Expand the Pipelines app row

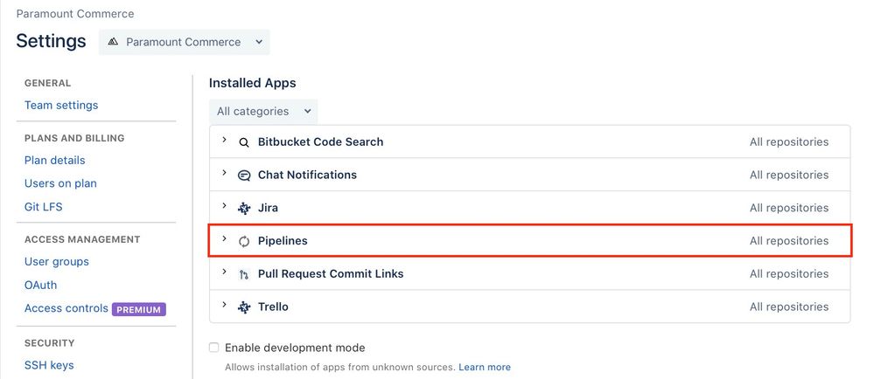[224, 238]
